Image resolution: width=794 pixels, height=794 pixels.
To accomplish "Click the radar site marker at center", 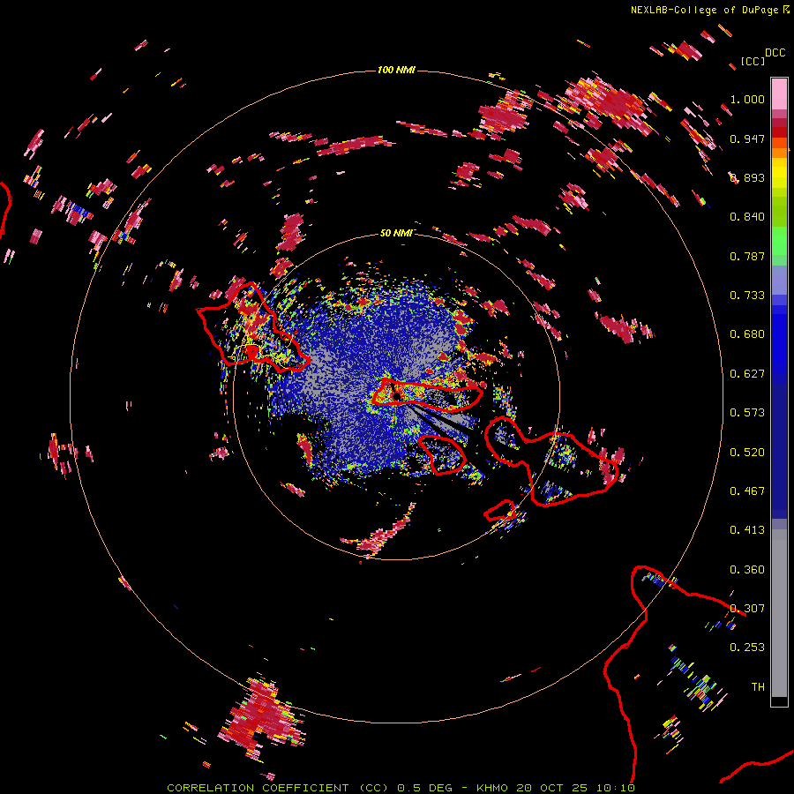I will [397, 395].
